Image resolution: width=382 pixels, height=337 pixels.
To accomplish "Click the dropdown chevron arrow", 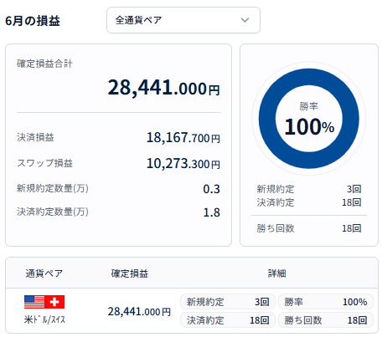I will coord(245,20).
